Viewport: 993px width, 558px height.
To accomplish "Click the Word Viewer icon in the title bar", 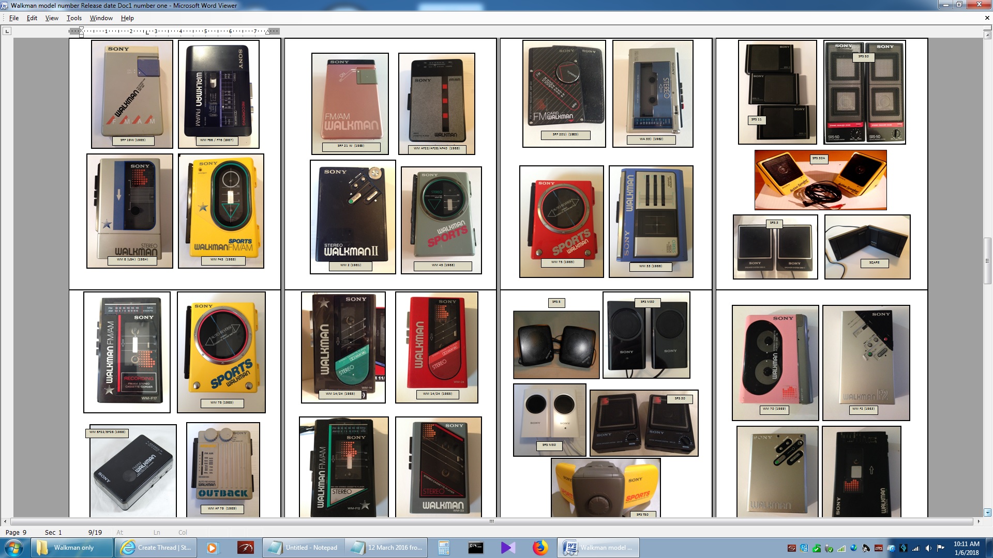I will [x=5, y=5].
